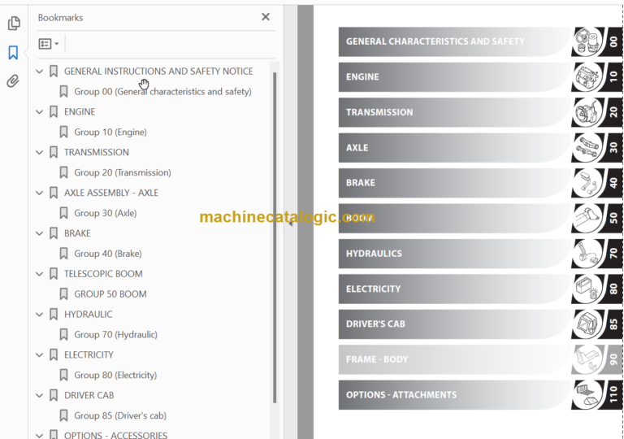Viewport: 624px width, 439px height.
Task: Click the ENGINE section banner
Action: click(455, 77)
